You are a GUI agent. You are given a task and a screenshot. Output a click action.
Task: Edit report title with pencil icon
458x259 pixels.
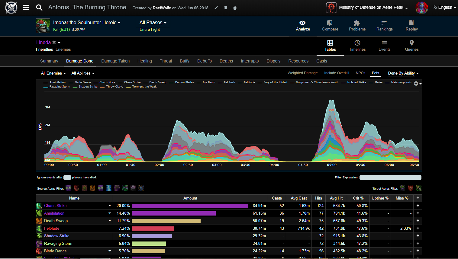(216, 8)
